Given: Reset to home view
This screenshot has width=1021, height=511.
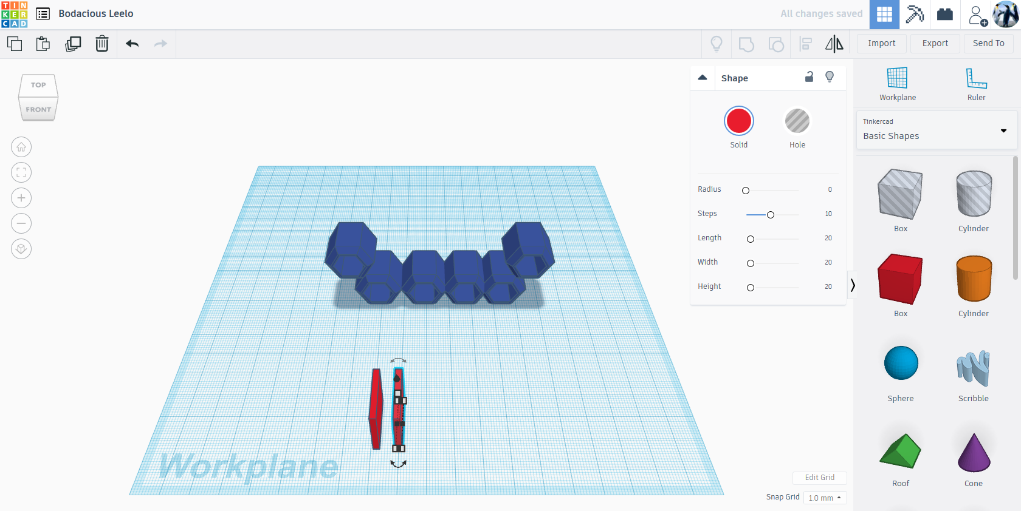Looking at the screenshot, I should pos(21,147).
